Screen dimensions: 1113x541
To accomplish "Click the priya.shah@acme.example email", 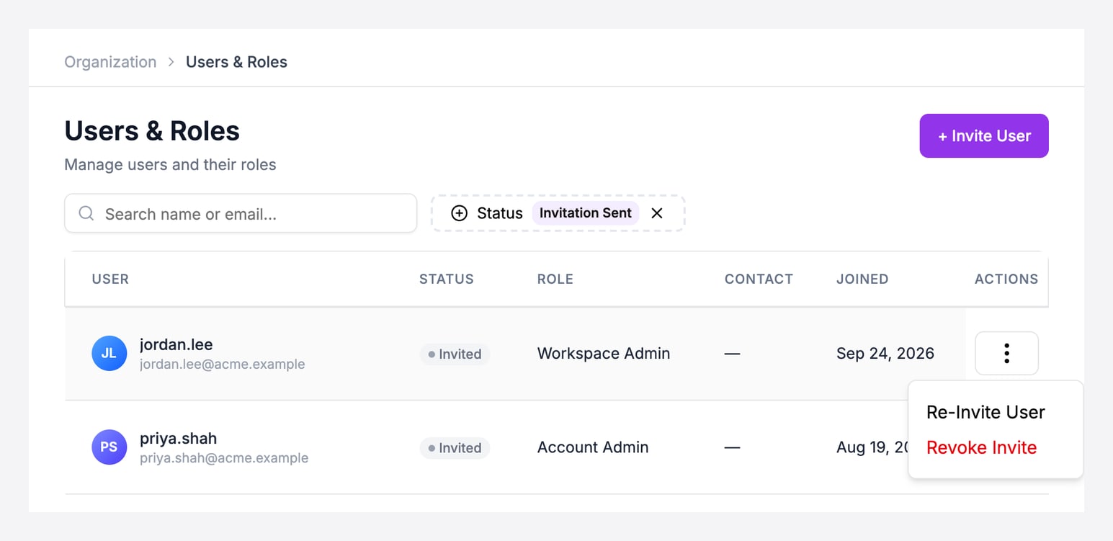I will click(224, 458).
